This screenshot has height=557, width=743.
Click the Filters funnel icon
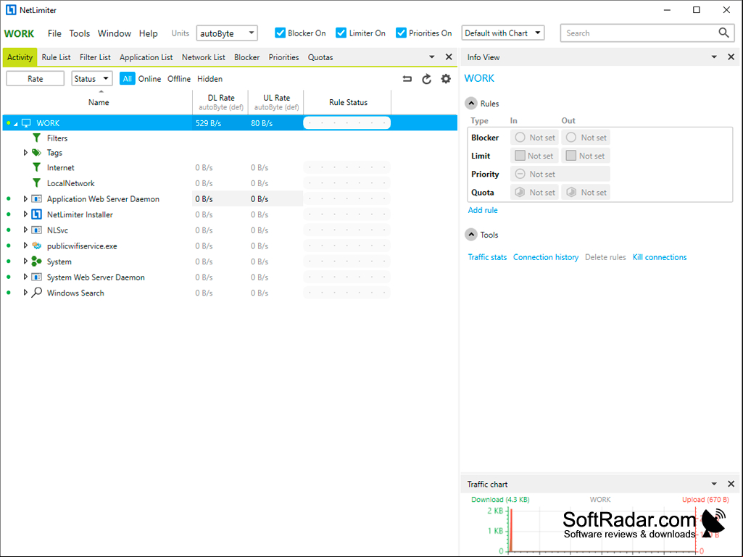tap(36, 138)
